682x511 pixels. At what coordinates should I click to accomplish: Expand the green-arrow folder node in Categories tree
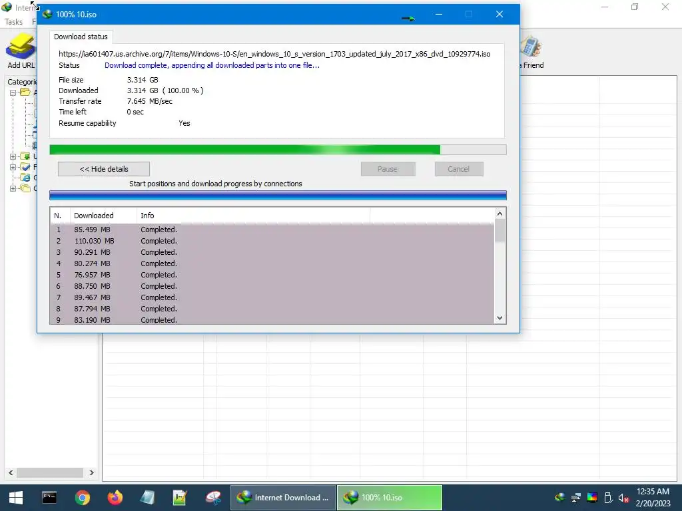click(13, 156)
